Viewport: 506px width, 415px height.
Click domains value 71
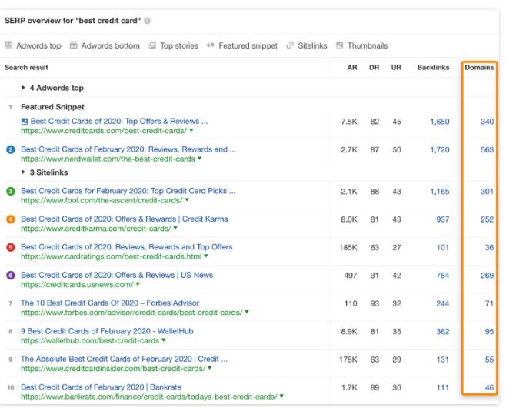(490, 303)
